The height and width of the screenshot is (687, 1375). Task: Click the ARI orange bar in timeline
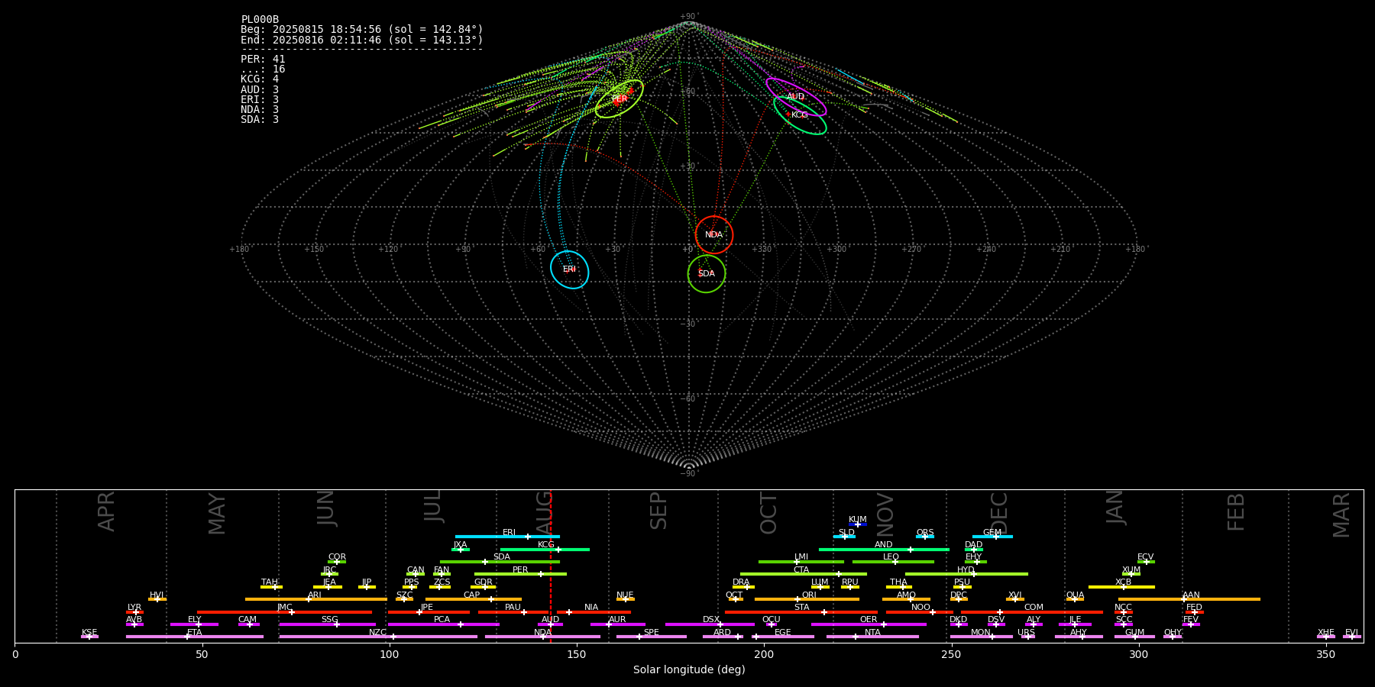tap(316, 599)
